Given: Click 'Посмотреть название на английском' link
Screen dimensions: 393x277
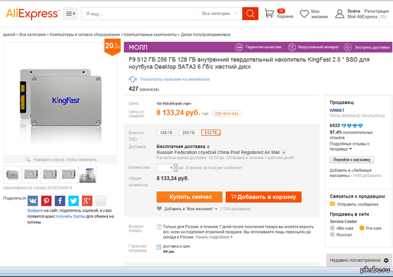Looking at the screenshot, I should [x=175, y=79].
